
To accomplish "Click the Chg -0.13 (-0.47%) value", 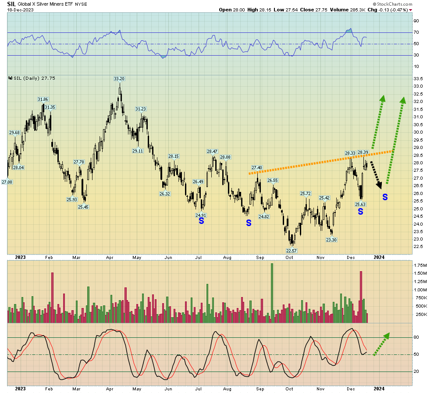I will pos(388,10).
